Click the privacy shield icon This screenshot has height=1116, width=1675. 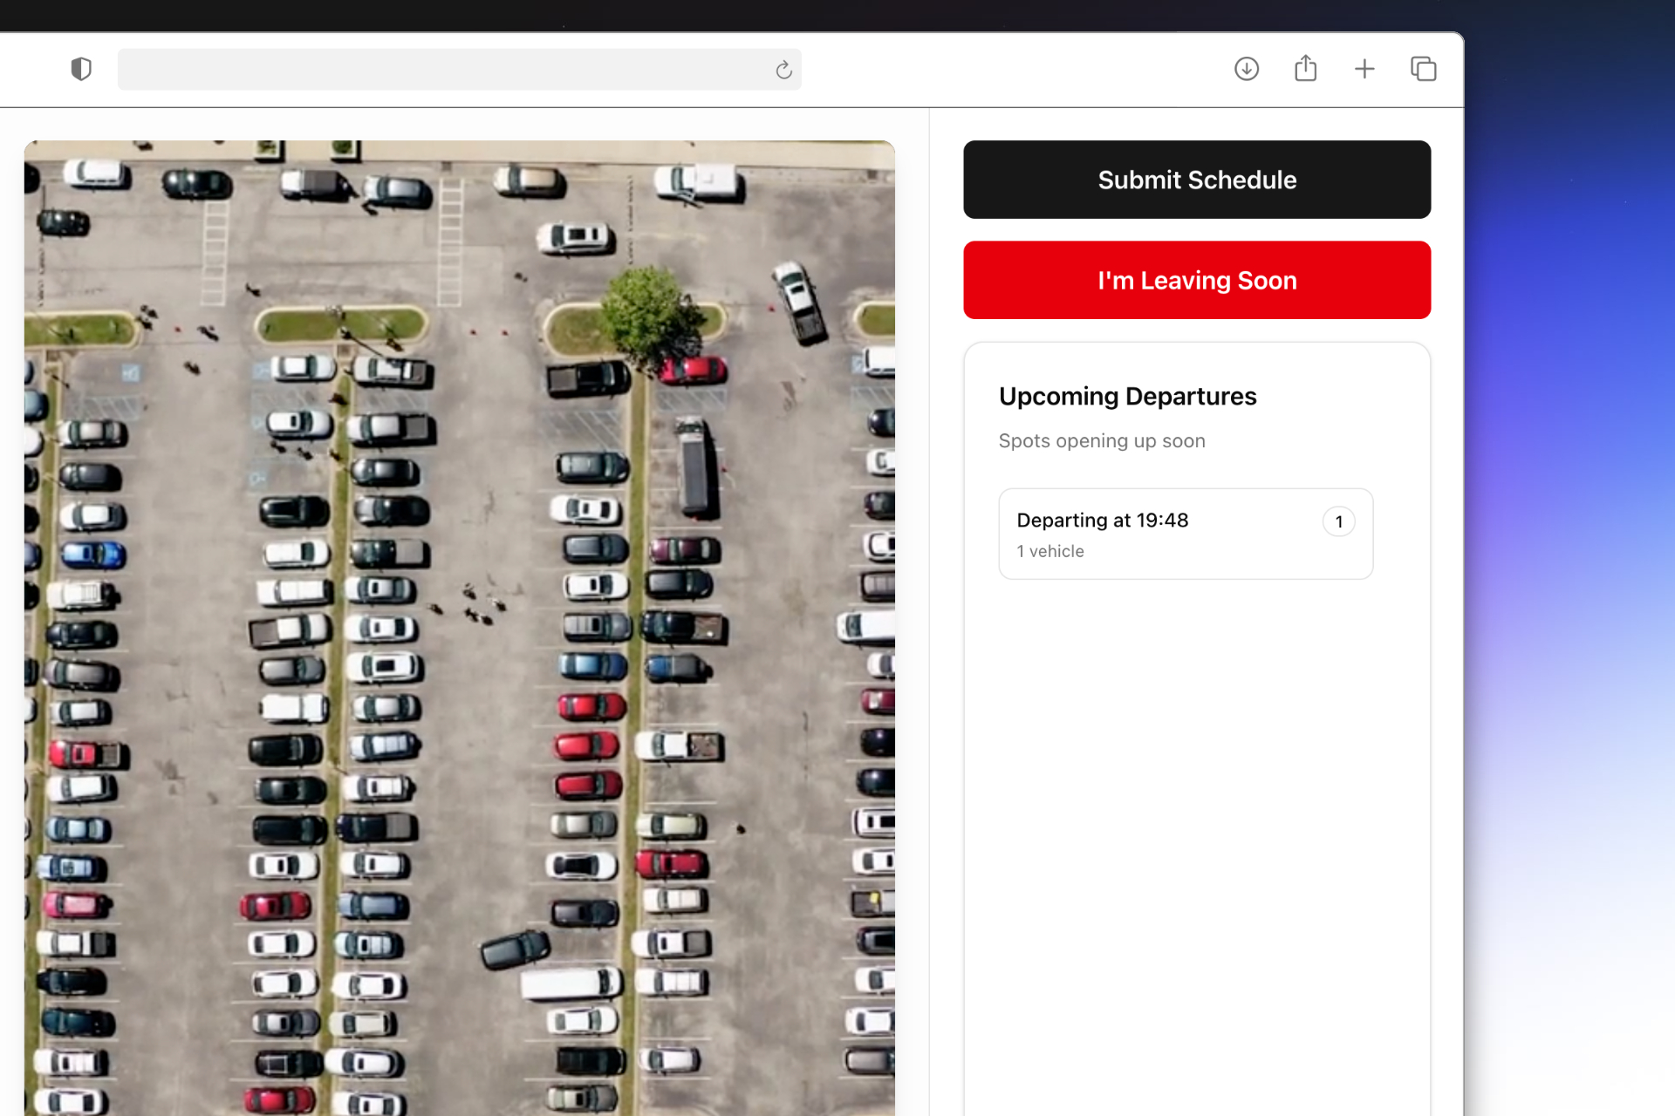tap(81, 69)
